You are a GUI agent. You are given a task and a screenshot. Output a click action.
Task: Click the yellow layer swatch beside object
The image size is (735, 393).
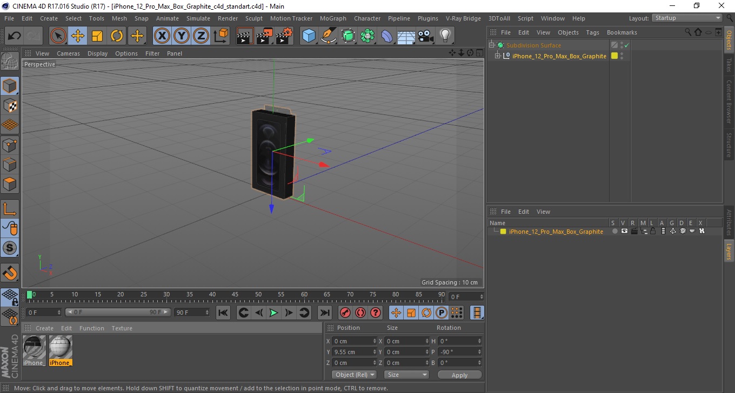(614, 56)
